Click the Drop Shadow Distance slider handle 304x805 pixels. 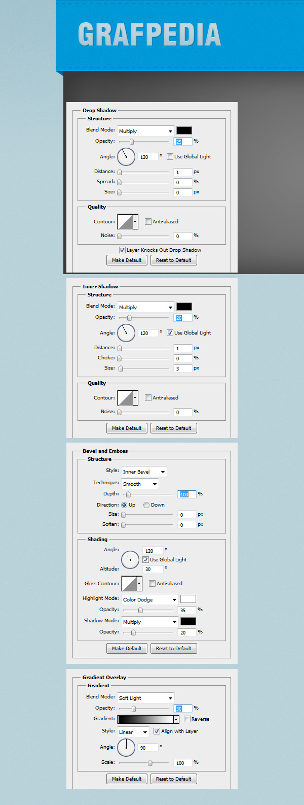click(x=120, y=172)
